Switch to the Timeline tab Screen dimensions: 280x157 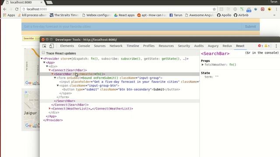pyautogui.click(x=133, y=46)
